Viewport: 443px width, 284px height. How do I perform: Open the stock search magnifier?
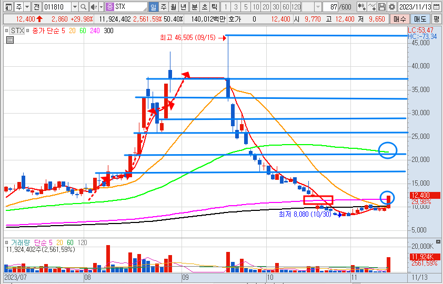click(83, 7)
